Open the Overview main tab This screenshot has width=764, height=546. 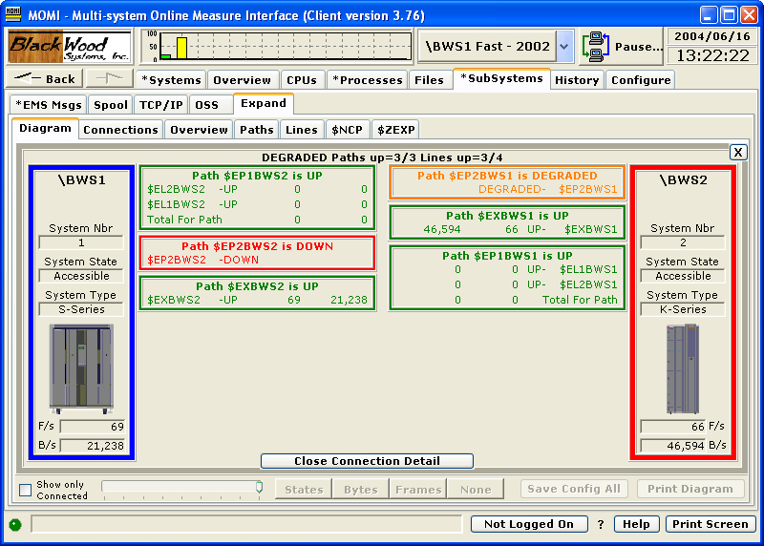[243, 80]
